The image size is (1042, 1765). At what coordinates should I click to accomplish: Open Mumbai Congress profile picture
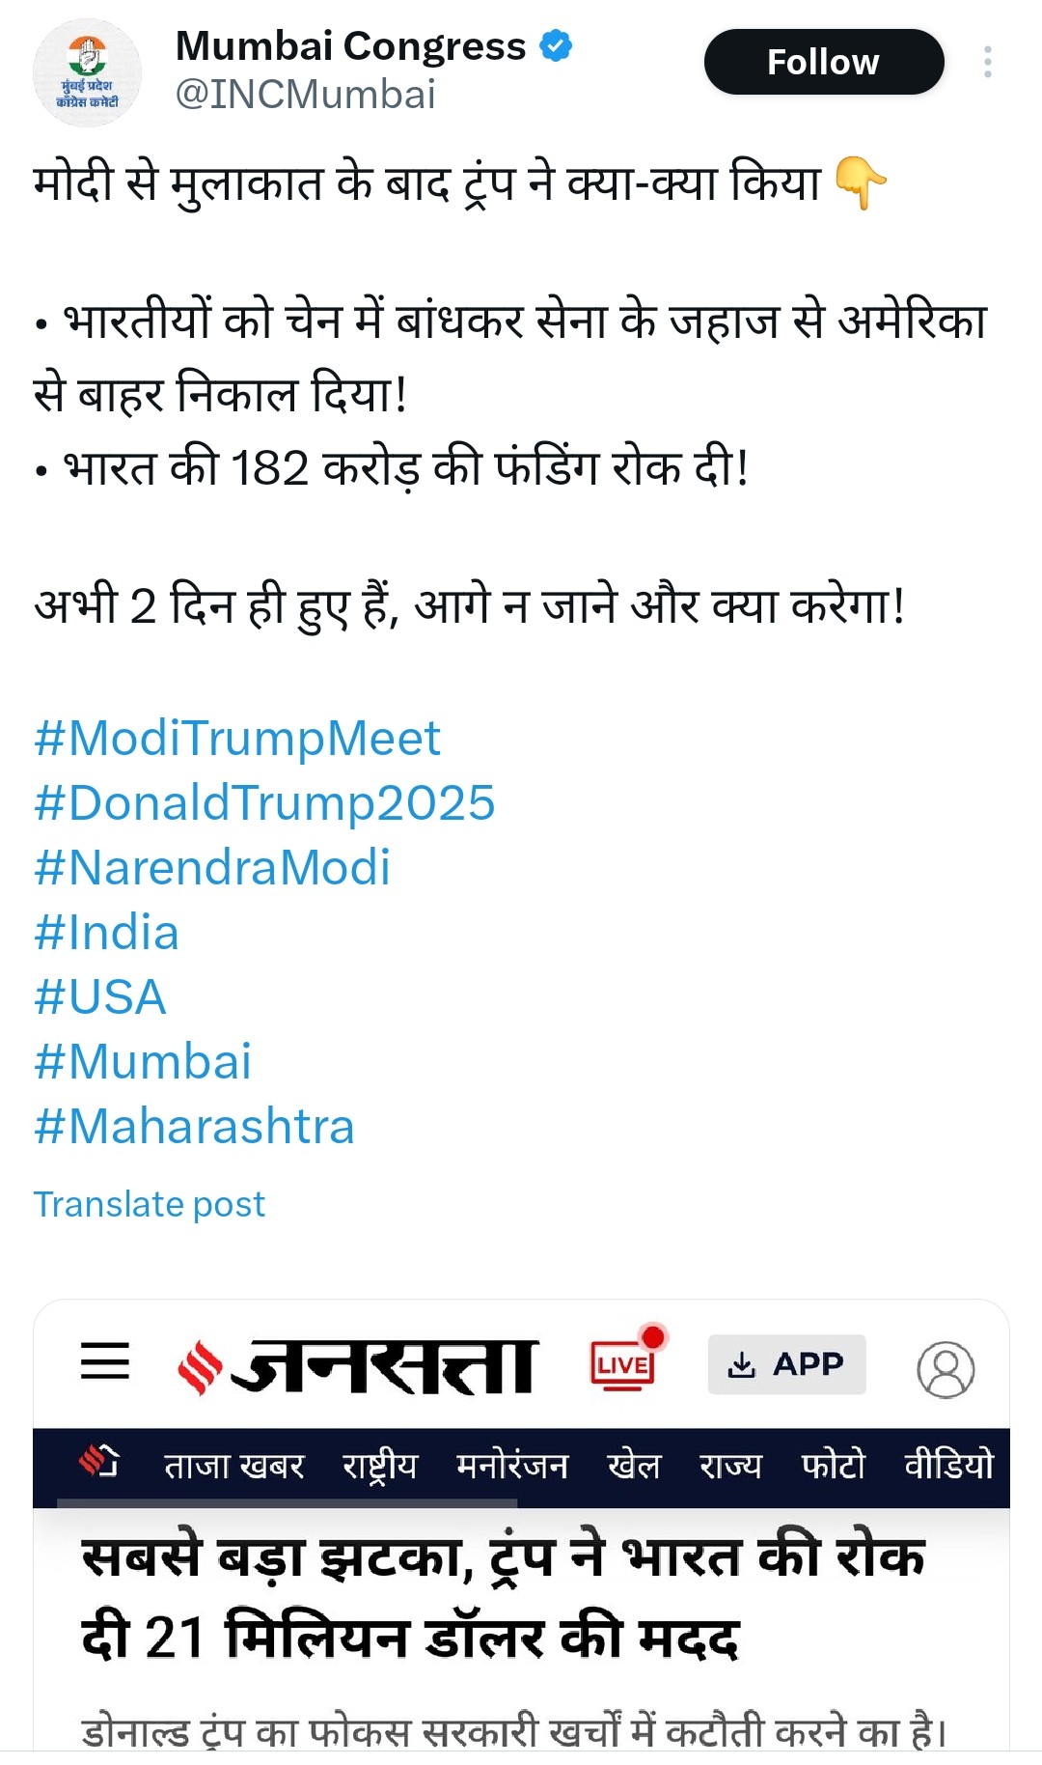coord(88,73)
